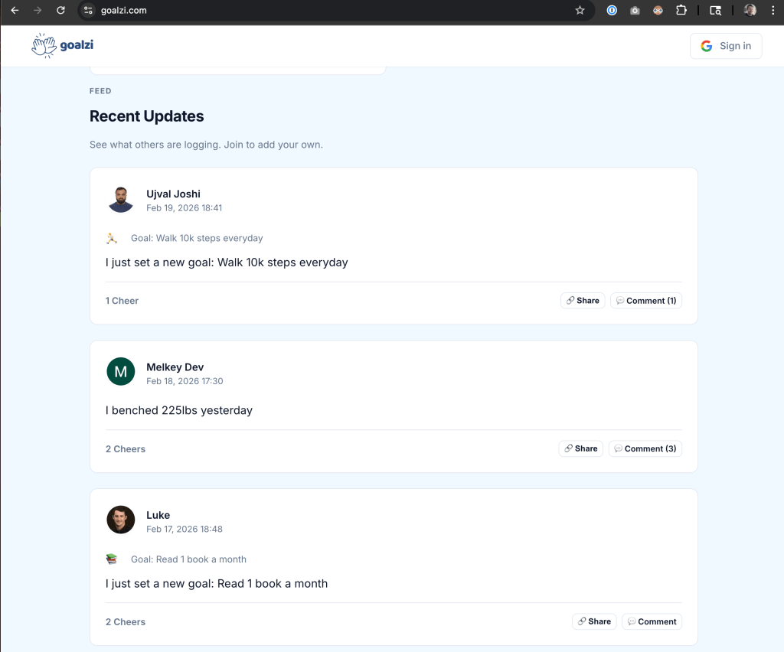Reload the goalzi.com page

pyautogui.click(x=60, y=11)
